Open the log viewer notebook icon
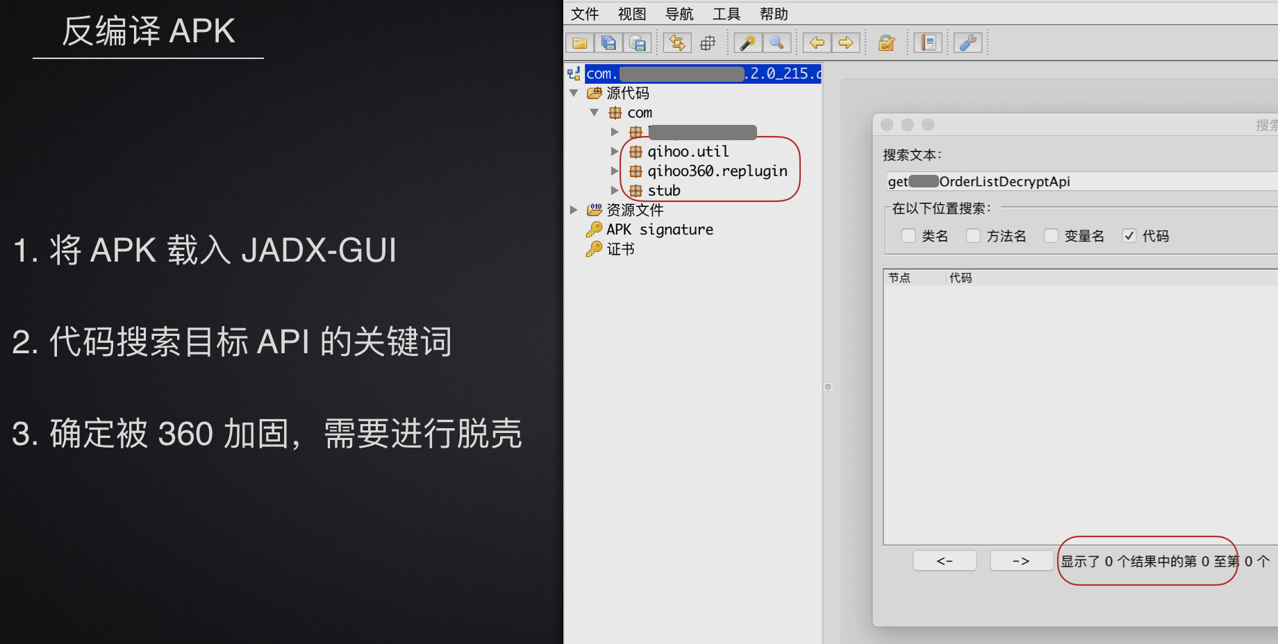This screenshot has height=644, width=1278. coord(928,43)
